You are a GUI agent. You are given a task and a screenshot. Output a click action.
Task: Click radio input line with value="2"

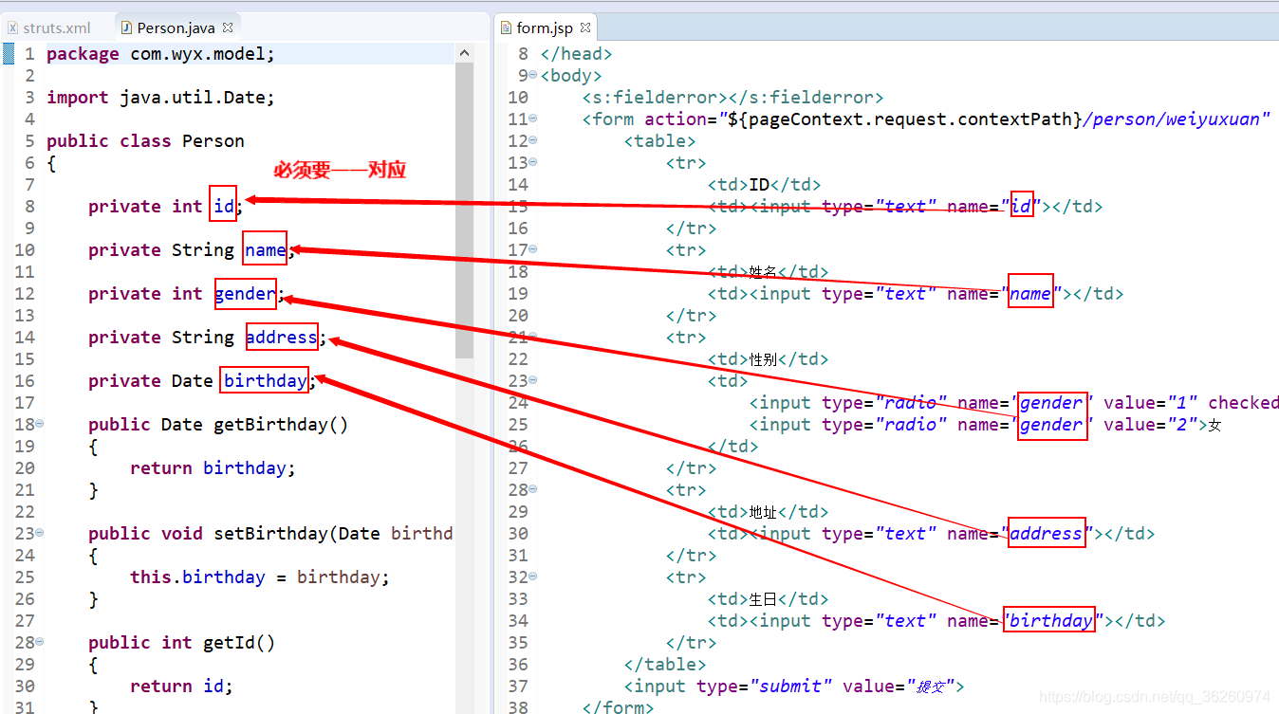tap(985, 425)
